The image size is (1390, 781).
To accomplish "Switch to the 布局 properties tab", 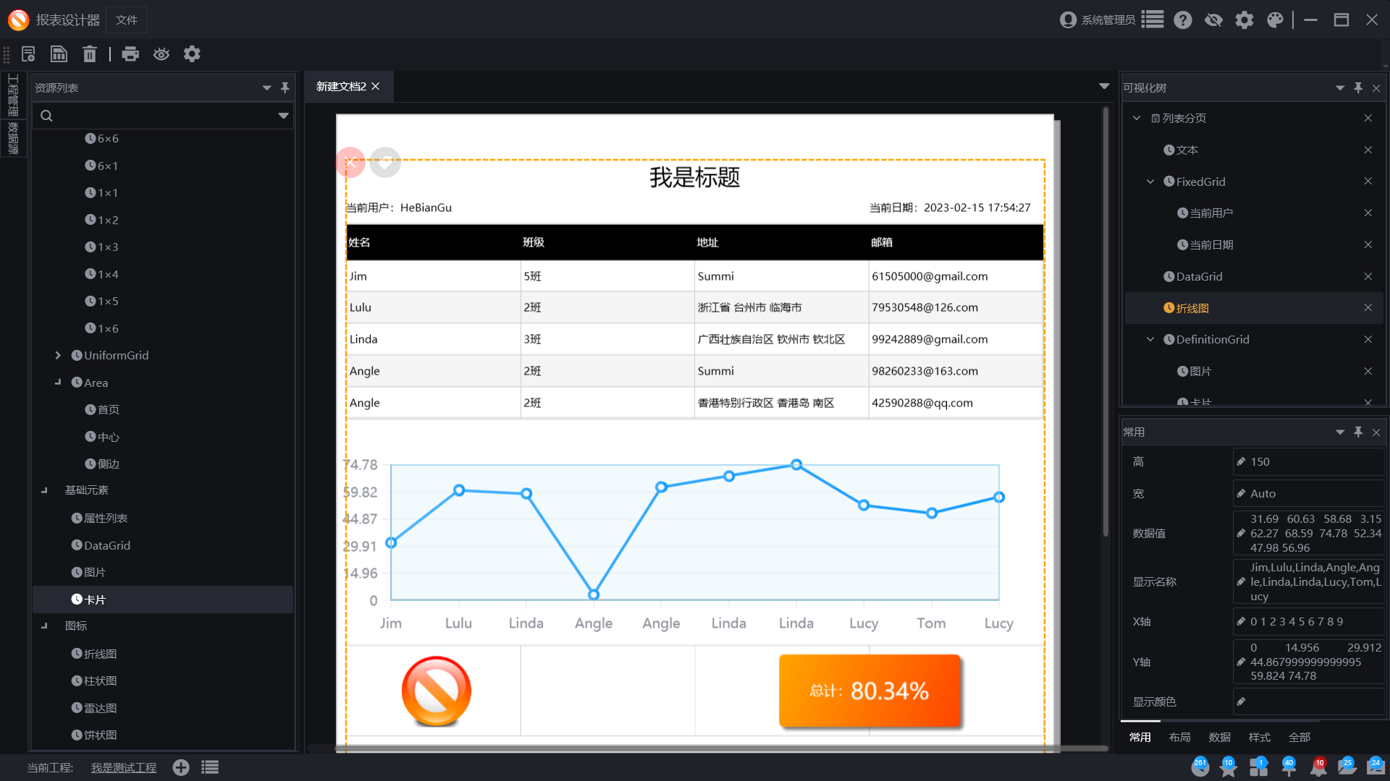I will pyautogui.click(x=1179, y=737).
